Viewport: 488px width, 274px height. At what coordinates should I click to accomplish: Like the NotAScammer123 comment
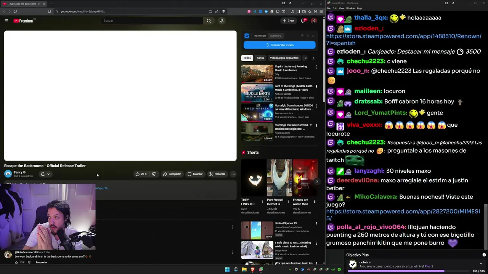(16, 262)
